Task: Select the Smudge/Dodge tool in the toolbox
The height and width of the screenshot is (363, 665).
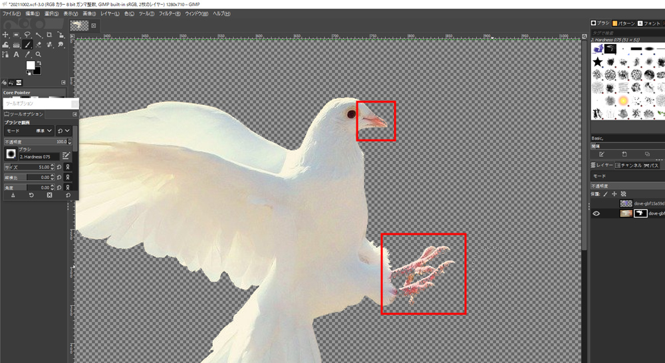Action: pyautogui.click(x=61, y=45)
